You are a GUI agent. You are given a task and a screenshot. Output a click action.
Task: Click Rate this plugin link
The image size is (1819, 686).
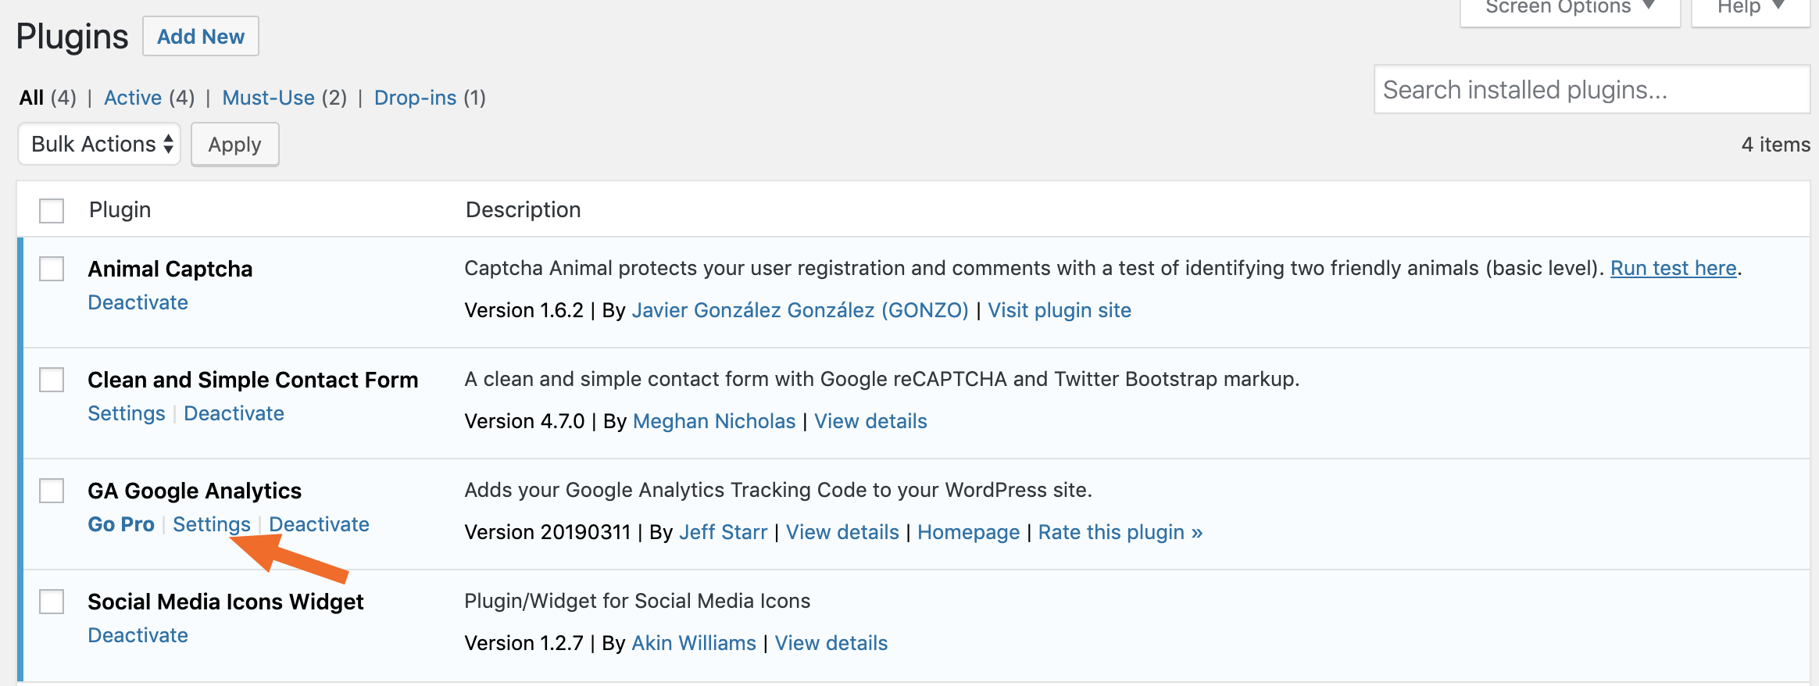coord(1120,532)
